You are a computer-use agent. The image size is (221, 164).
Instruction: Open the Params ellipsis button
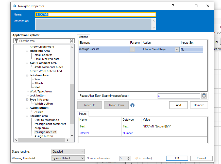coord(132,50)
